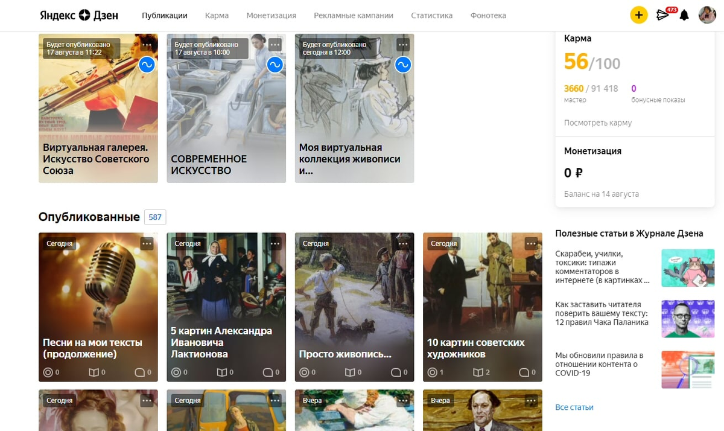Open scheduled card Виртуальная галерея Искусство Советского Союза
This screenshot has width=724, height=431.
98,108
